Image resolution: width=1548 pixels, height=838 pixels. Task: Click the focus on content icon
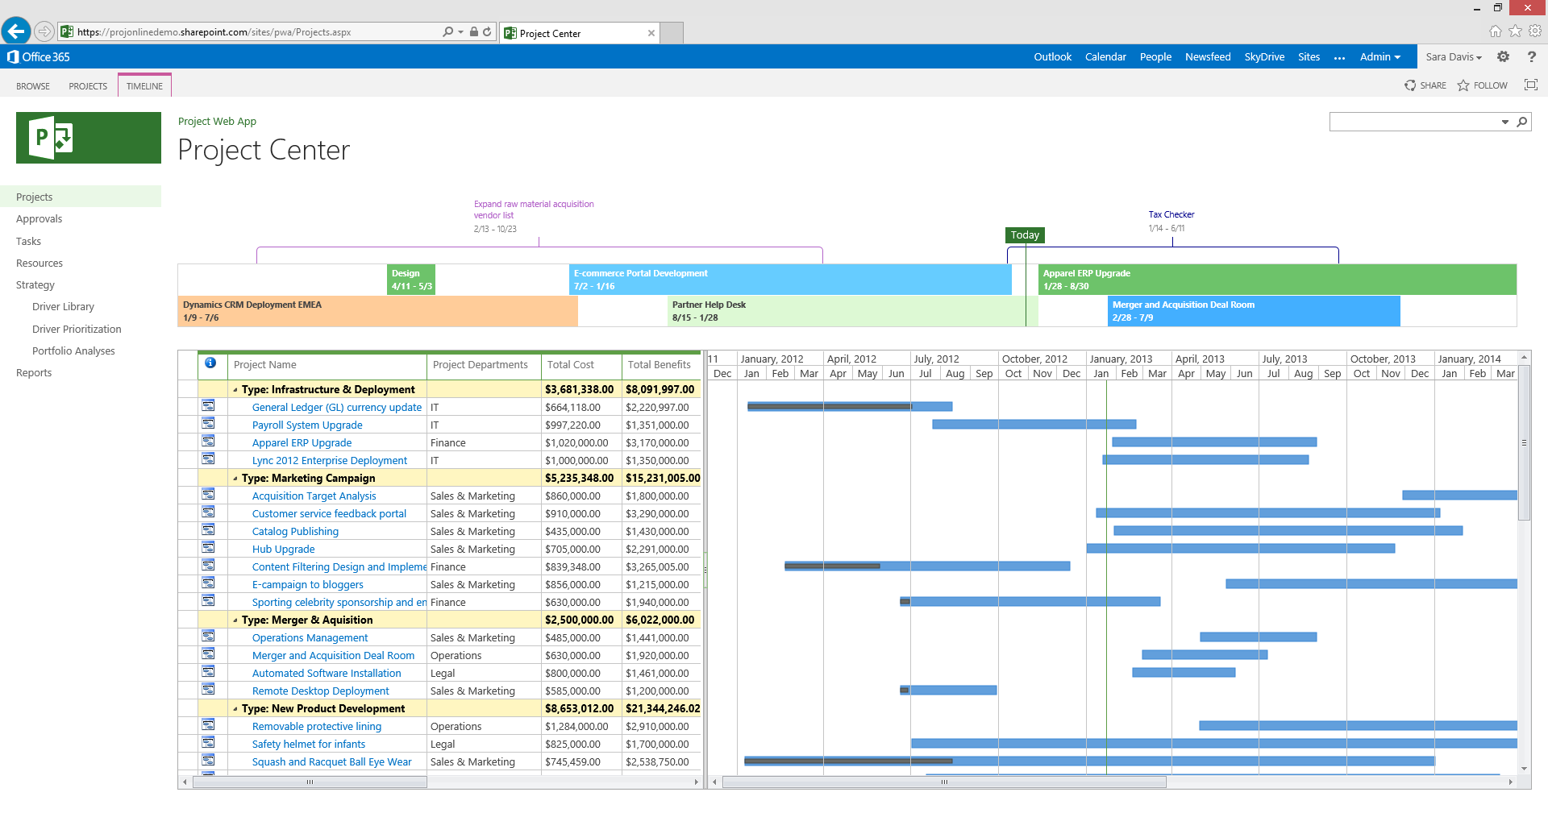coord(1530,85)
